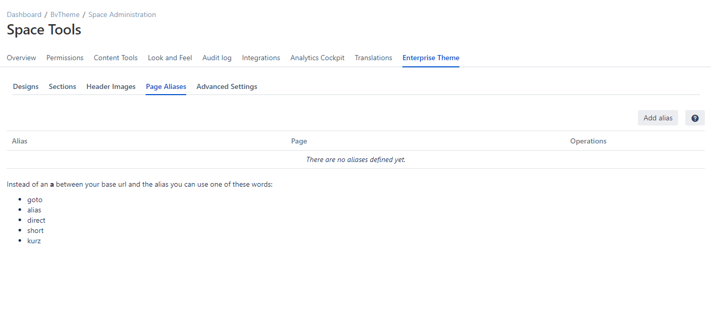This screenshot has height=324, width=711.
Task: Open the Dashboard breadcrumb link
Action: (24, 14)
